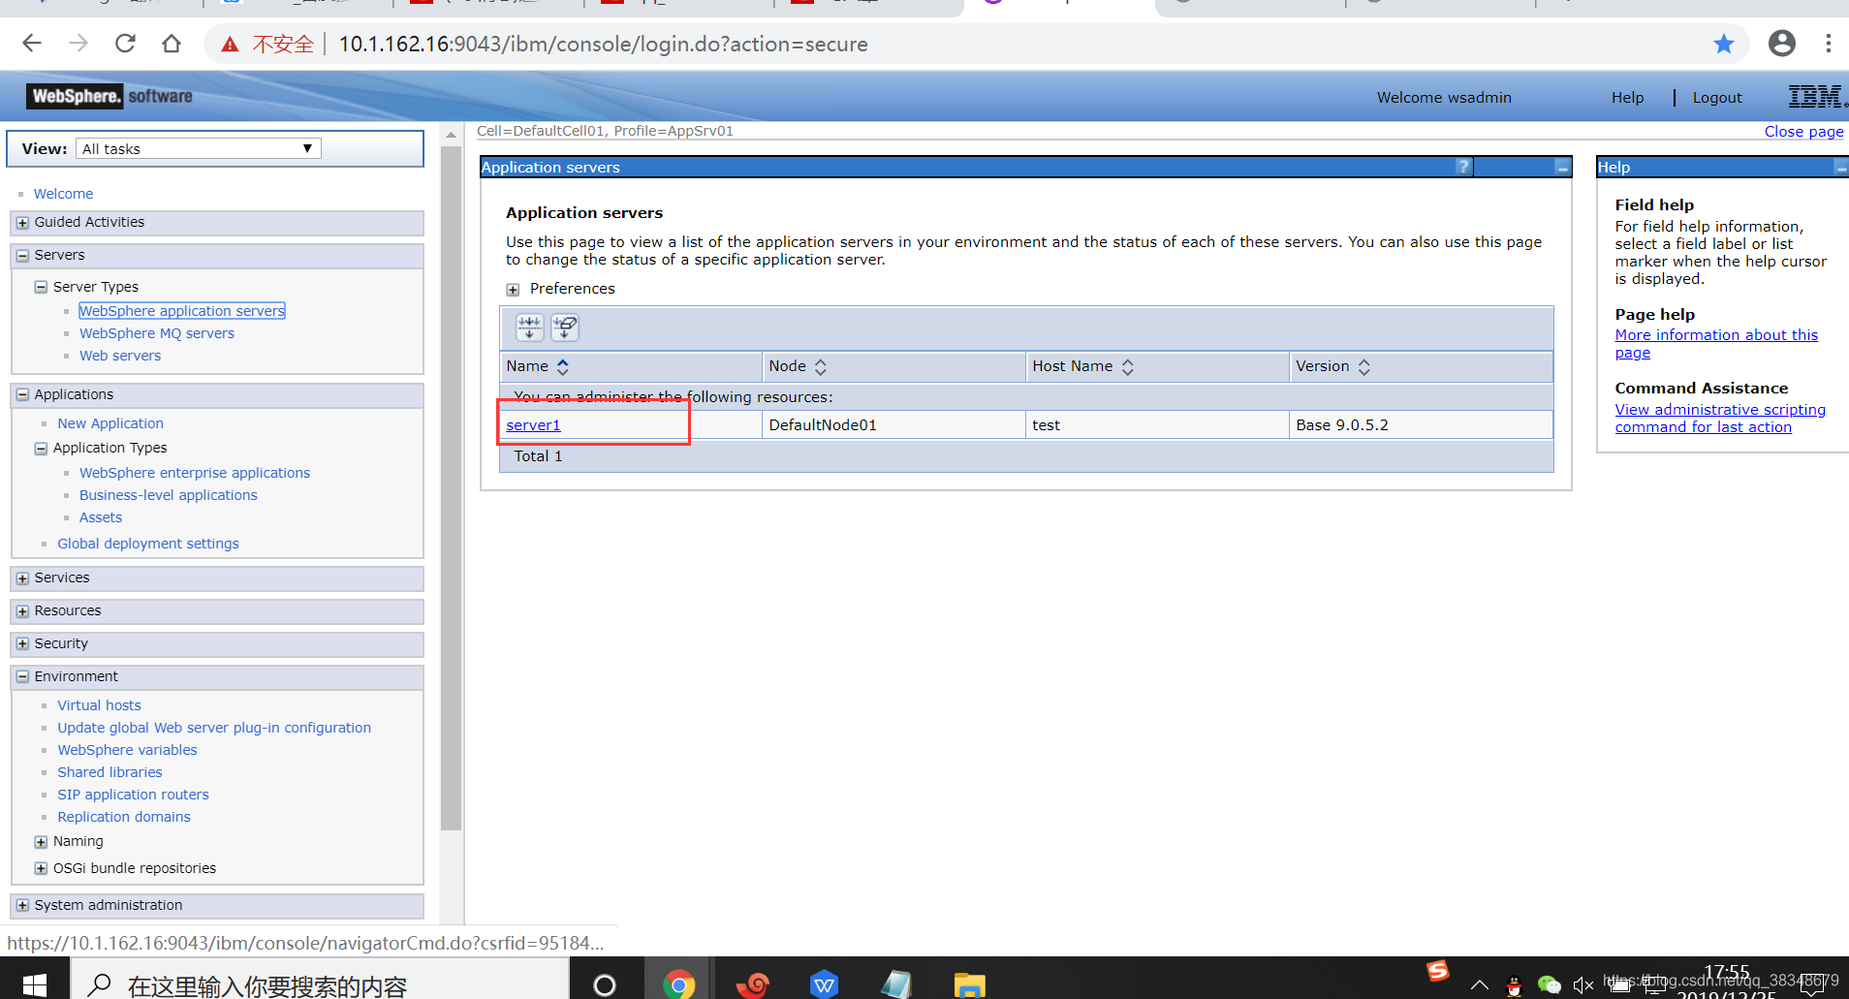Open the Chrome profile avatar
The image size is (1849, 999).
click(1781, 44)
